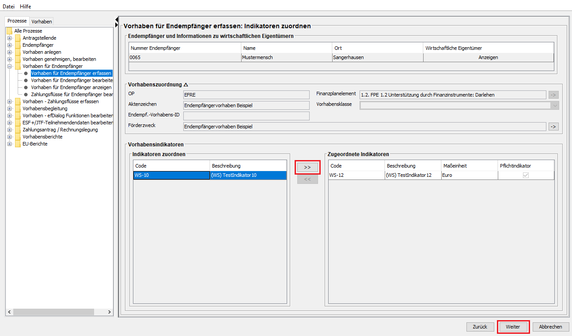Switch to the Prozesse tab
Screen dimensions: 572x336
pyautogui.click(x=17, y=21)
